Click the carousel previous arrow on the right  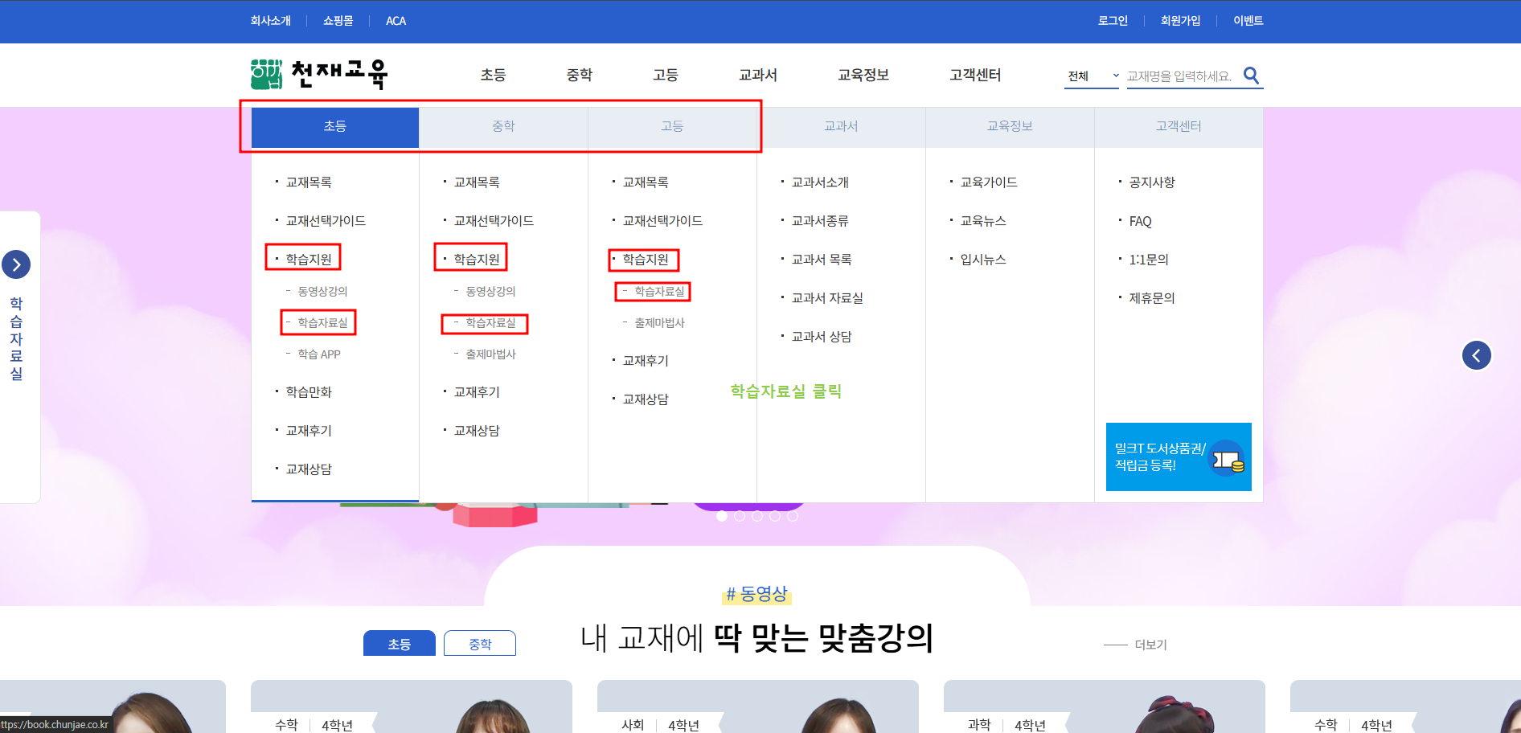[x=1477, y=355]
